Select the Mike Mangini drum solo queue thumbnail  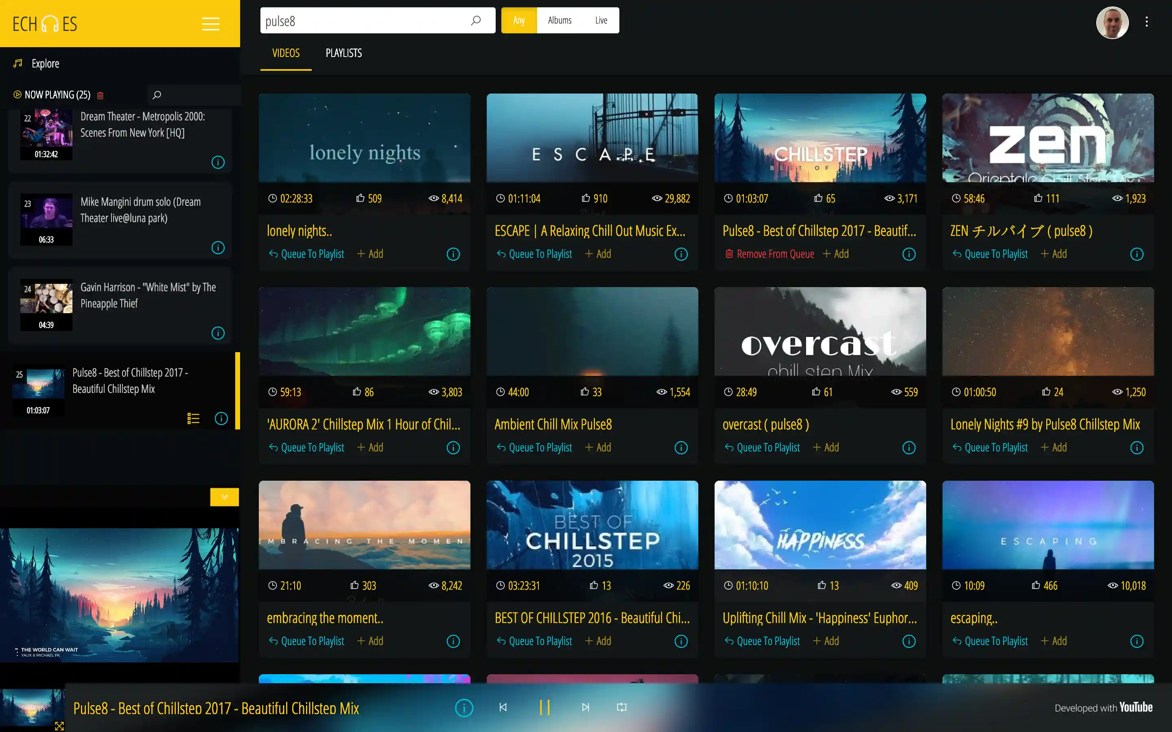(x=46, y=220)
